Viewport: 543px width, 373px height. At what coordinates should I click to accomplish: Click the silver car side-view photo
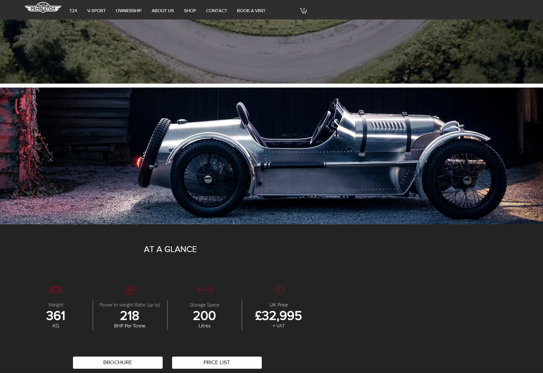pos(271,156)
